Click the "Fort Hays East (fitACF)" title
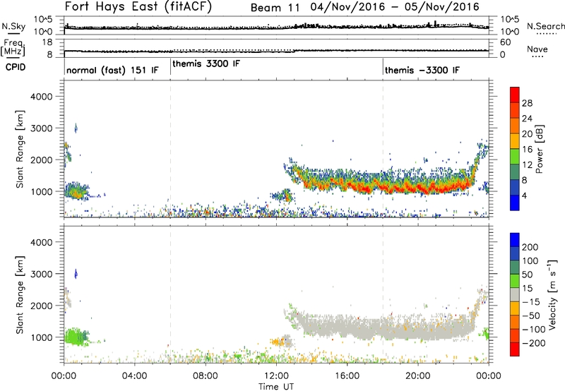The width and height of the screenshot is (565, 391). [138, 6]
